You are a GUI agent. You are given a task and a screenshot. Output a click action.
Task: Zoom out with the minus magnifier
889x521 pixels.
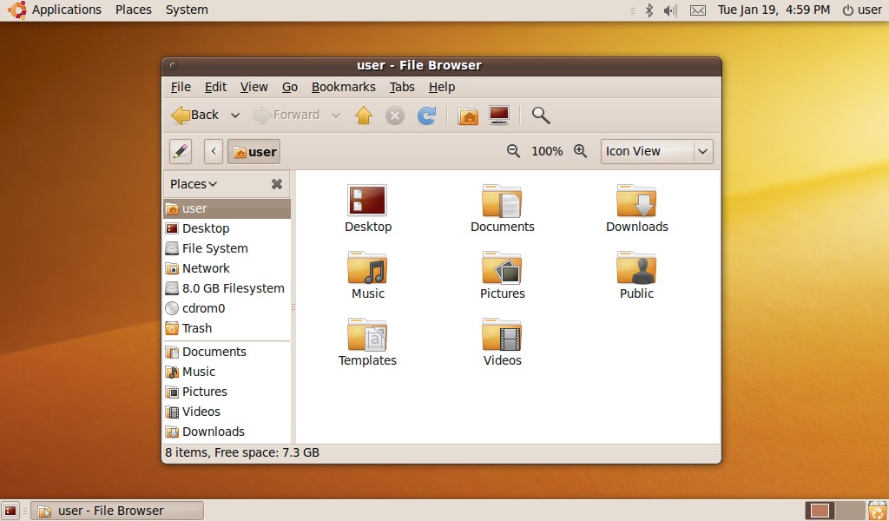click(x=513, y=151)
